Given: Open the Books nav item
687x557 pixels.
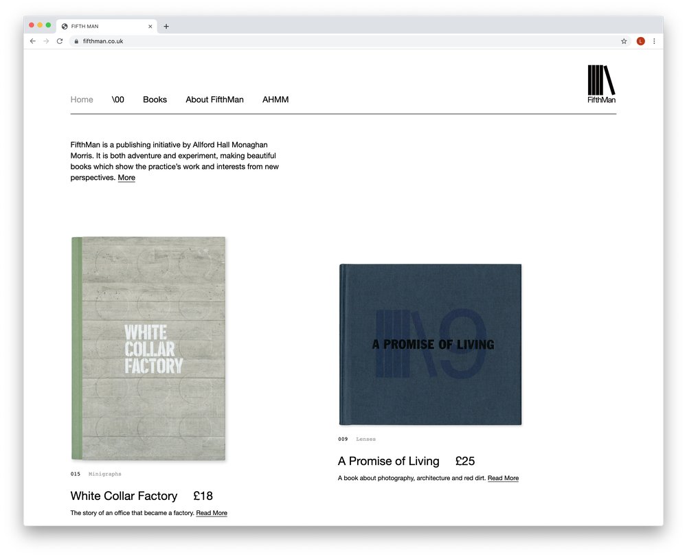Looking at the screenshot, I should coord(155,100).
